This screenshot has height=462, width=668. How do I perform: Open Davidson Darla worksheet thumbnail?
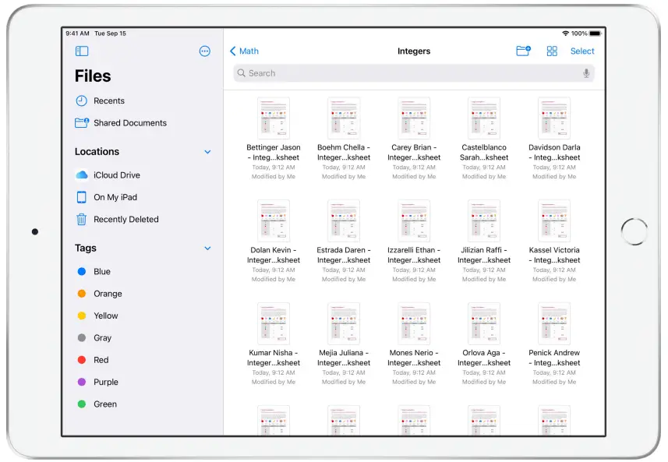pyautogui.click(x=554, y=118)
